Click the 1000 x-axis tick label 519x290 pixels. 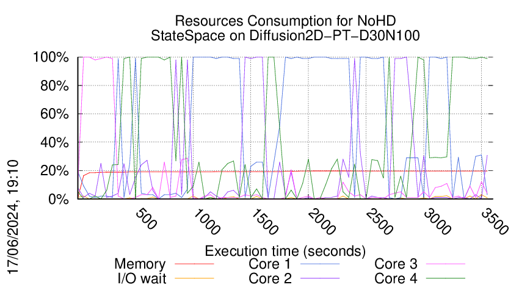click(206, 222)
